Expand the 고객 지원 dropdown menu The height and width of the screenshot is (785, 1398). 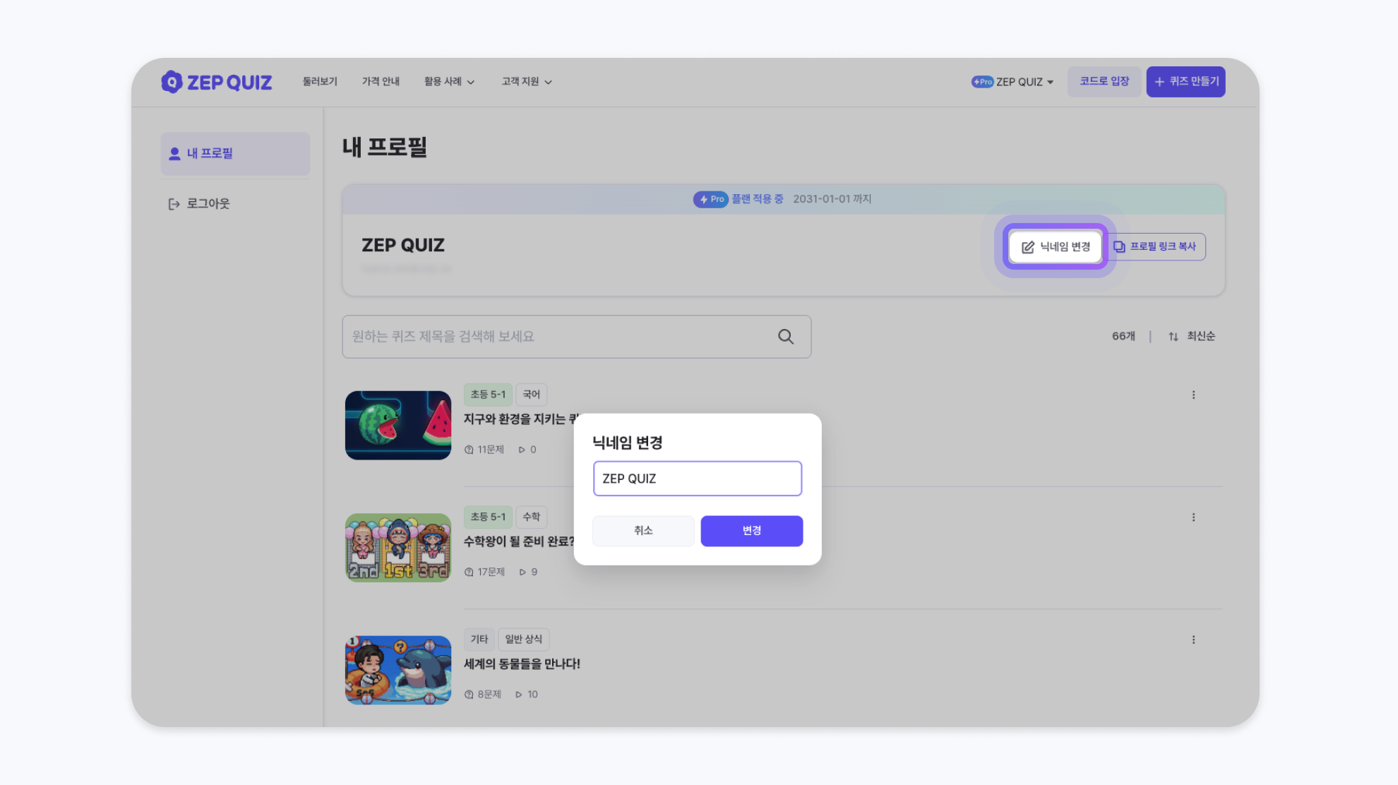click(527, 82)
